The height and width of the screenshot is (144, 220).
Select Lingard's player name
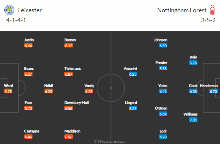pyautogui.click(x=131, y=103)
